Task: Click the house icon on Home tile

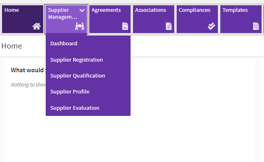Action: point(37,26)
